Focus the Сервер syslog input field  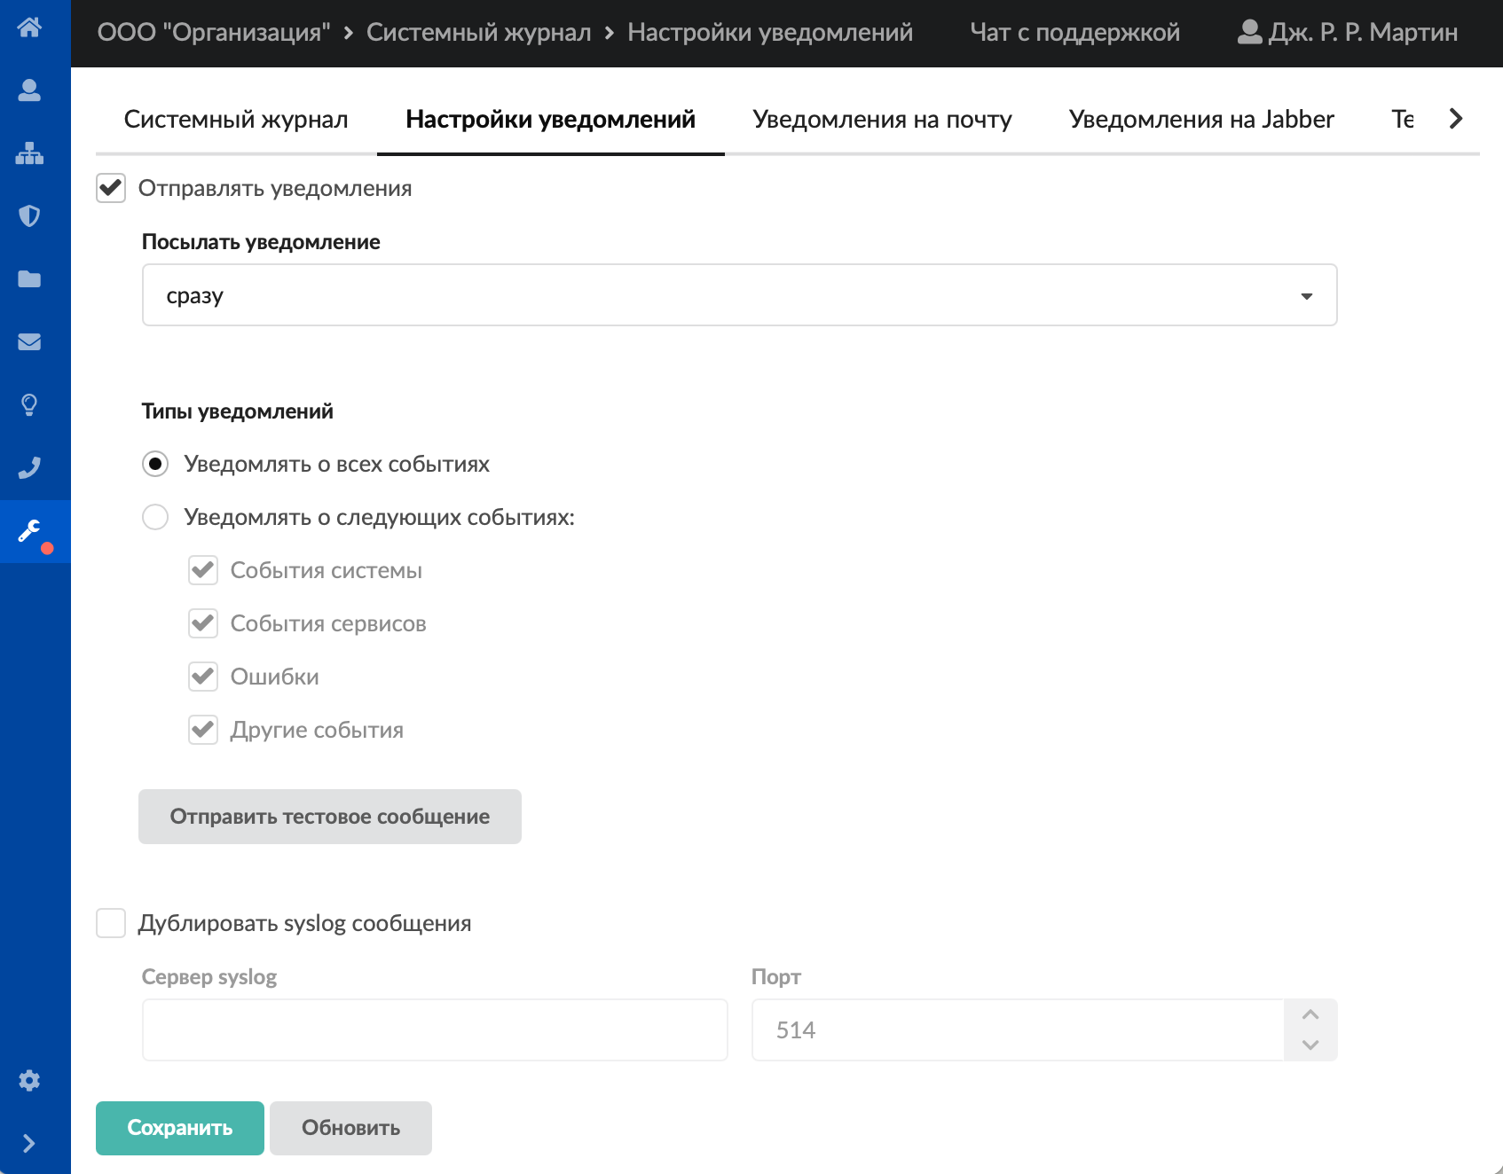[x=435, y=1030]
